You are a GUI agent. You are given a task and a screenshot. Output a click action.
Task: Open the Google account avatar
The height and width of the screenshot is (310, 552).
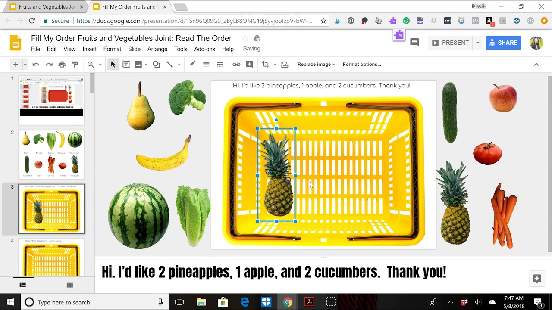tap(536, 43)
